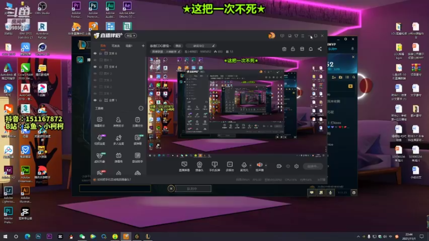Screen dimensions: 429x241
Task: Add a 多媒体 media source
Action: tap(230, 166)
